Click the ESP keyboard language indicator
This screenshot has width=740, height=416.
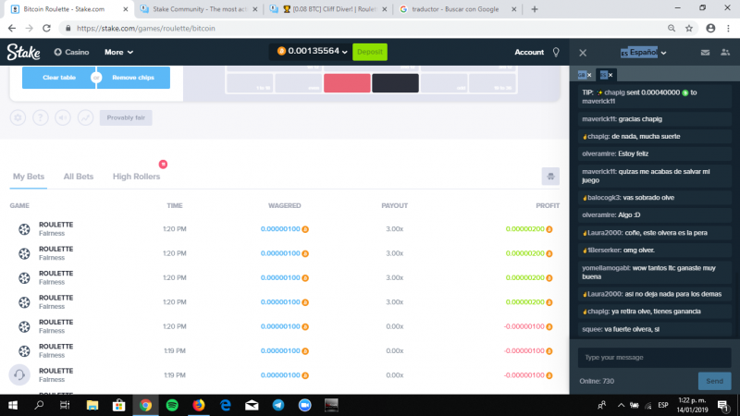(x=663, y=405)
